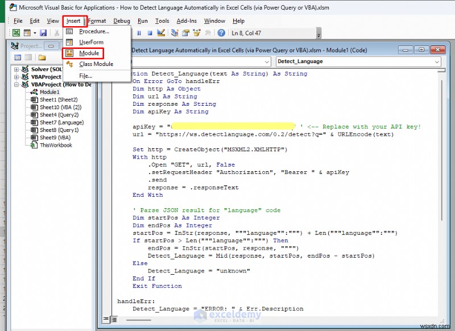Select Sheet8 (Query1) in project tree
Viewport: 455px width, 331px height.
click(59, 130)
